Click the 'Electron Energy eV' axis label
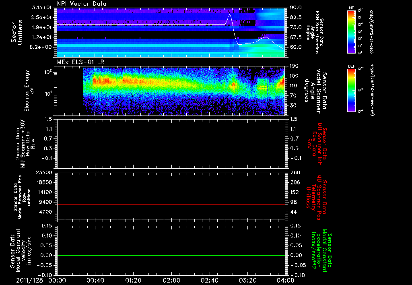 coord(30,91)
